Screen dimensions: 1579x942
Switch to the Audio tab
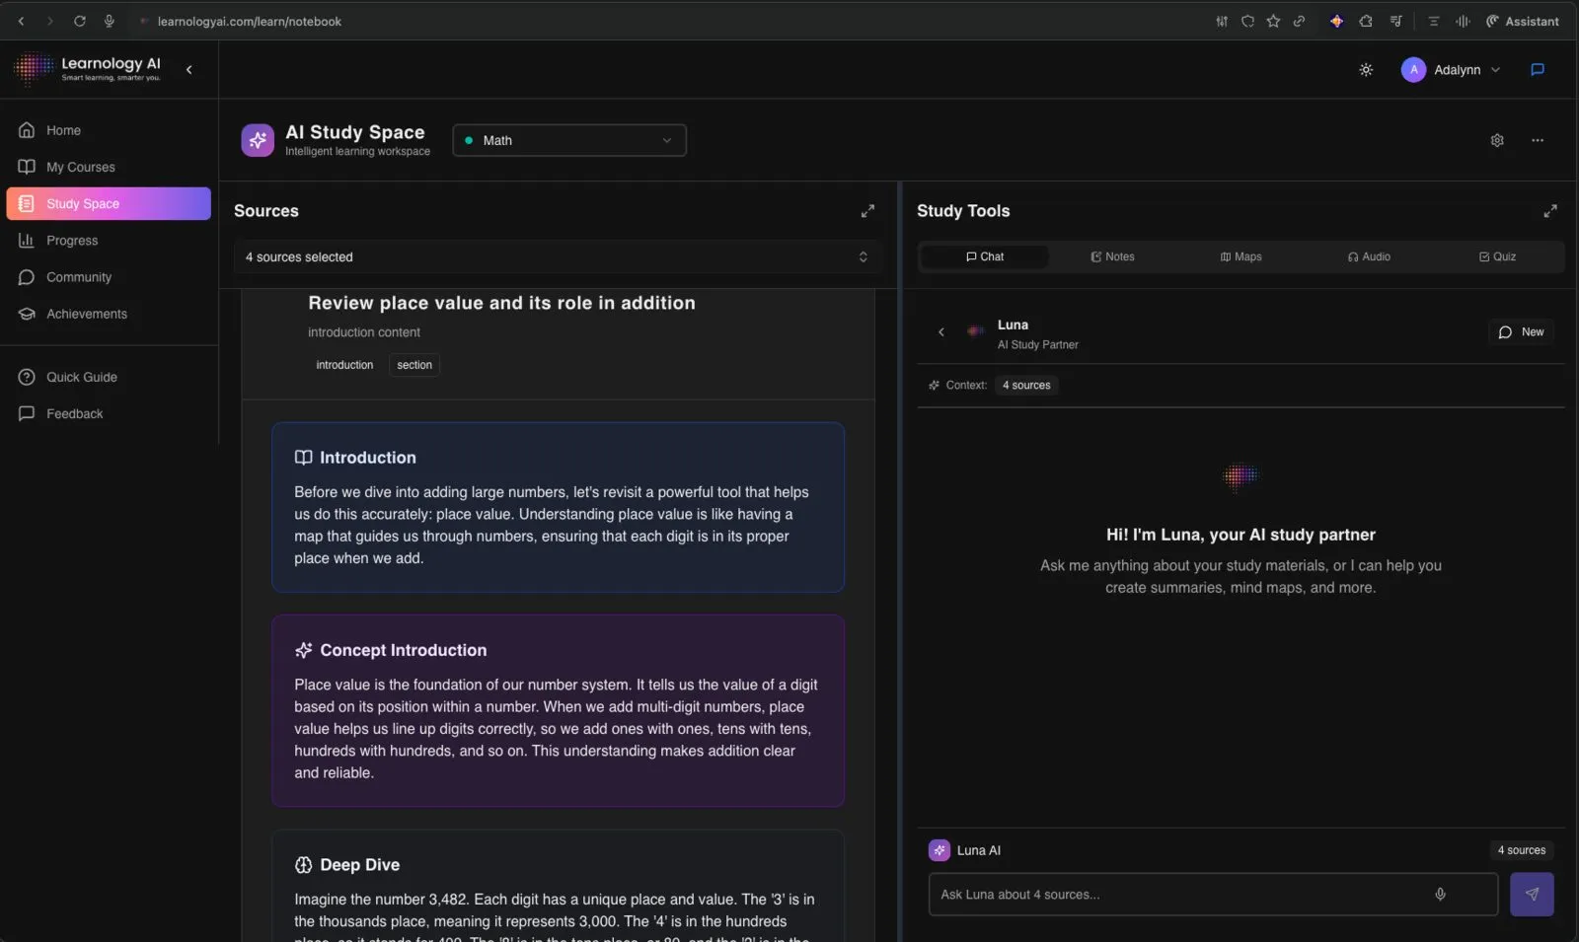pos(1369,256)
